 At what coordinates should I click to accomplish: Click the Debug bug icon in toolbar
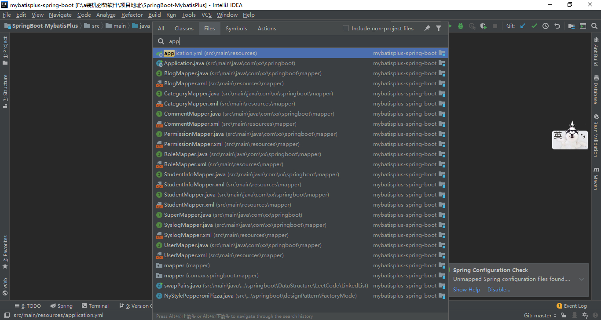(461, 26)
